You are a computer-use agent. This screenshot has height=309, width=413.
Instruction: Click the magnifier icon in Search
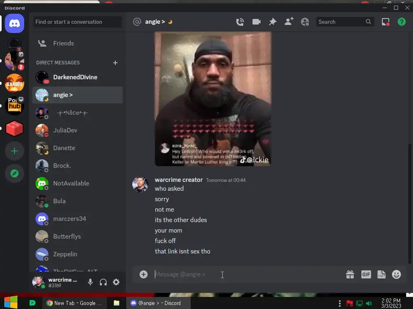click(x=369, y=22)
